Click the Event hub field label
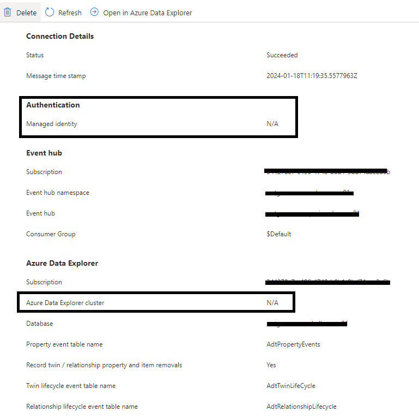The image size is (419, 418). pyautogui.click(x=40, y=213)
